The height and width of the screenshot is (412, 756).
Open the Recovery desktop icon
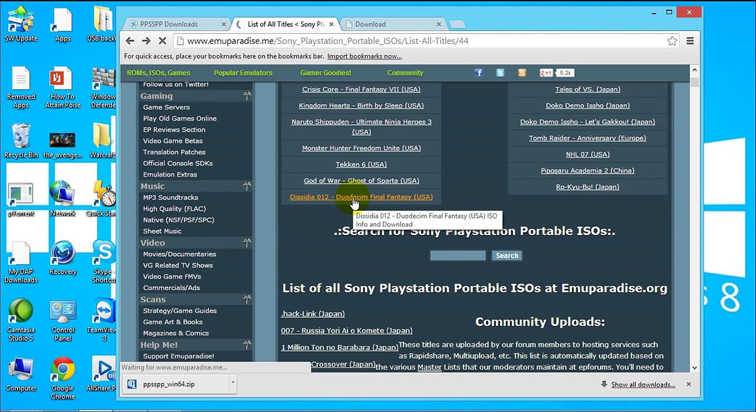click(x=63, y=258)
